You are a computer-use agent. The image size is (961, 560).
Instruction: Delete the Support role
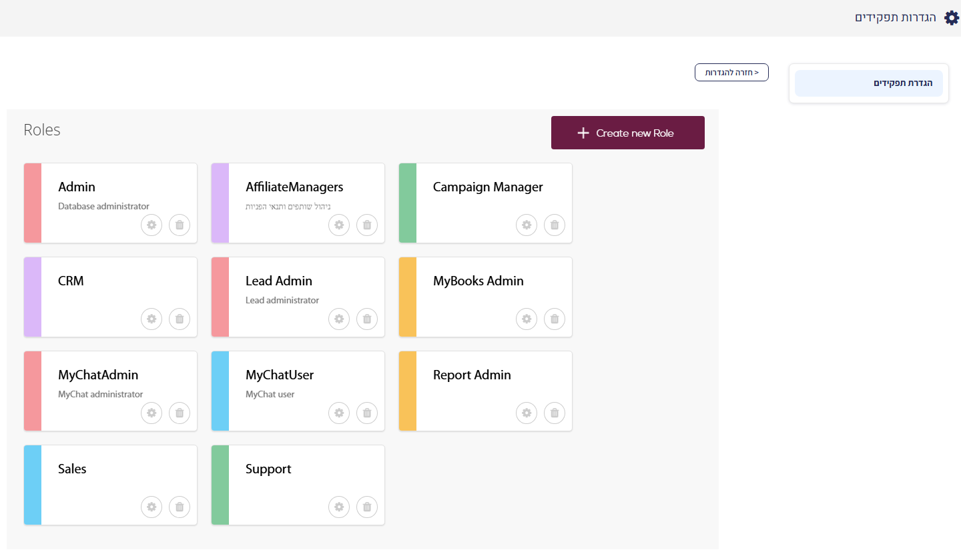367,507
